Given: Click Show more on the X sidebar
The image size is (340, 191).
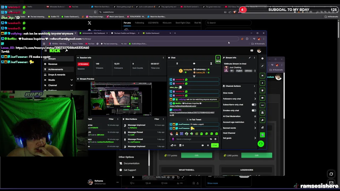Looking at the screenshot, I should point(212,183).
